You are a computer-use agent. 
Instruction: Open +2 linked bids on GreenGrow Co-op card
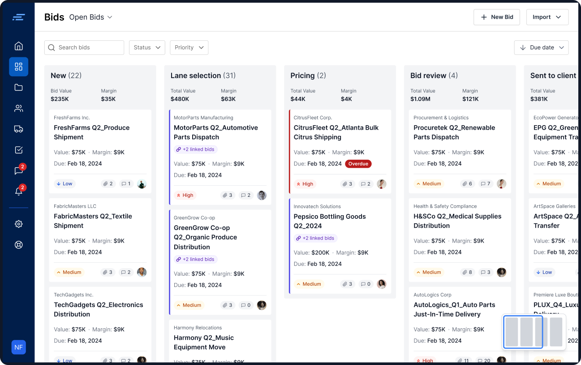click(196, 259)
